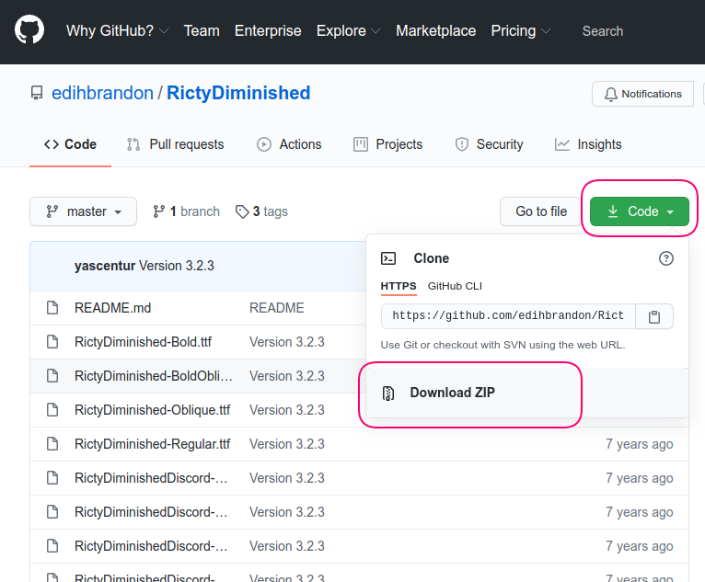Viewport: 705px width, 582px height.
Task: Click the repository book icon near edihbrandon
Action: click(x=37, y=93)
